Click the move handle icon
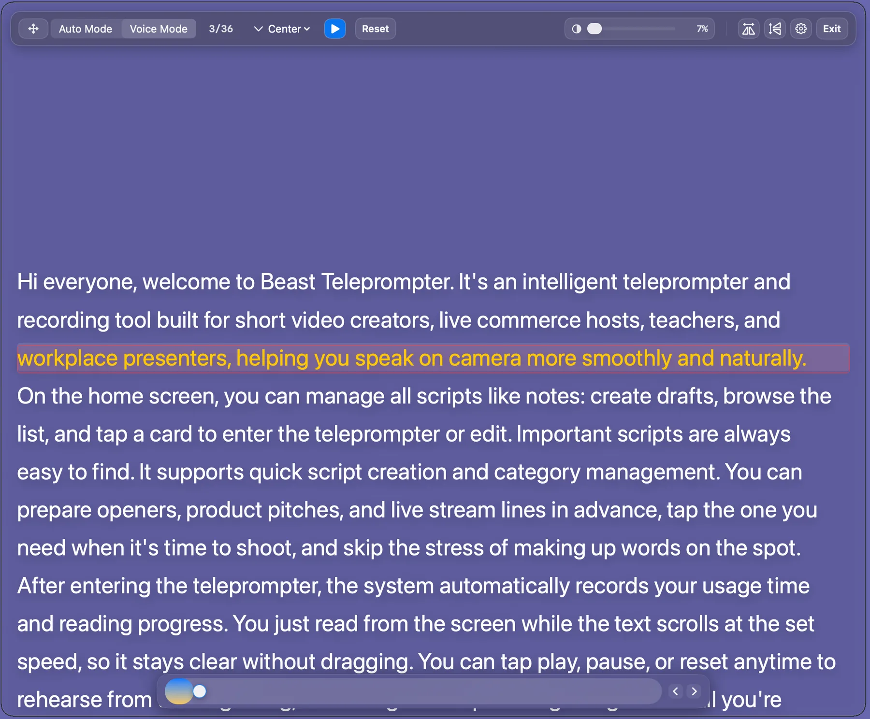 (33, 29)
